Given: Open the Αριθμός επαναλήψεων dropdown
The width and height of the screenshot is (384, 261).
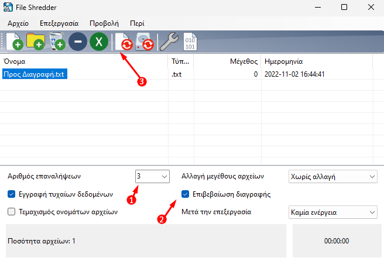Looking at the screenshot, I should (x=152, y=176).
